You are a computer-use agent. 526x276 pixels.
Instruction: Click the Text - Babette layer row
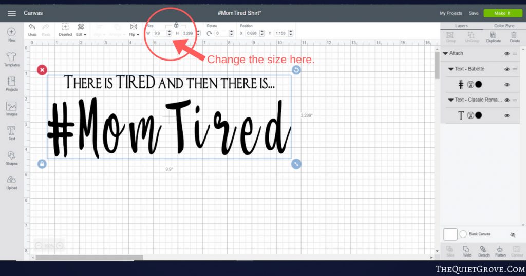(480, 69)
